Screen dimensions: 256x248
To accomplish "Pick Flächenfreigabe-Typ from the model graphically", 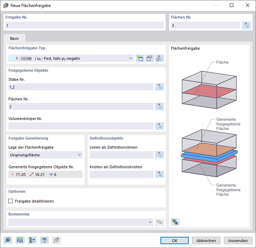I will [x=159, y=58].
